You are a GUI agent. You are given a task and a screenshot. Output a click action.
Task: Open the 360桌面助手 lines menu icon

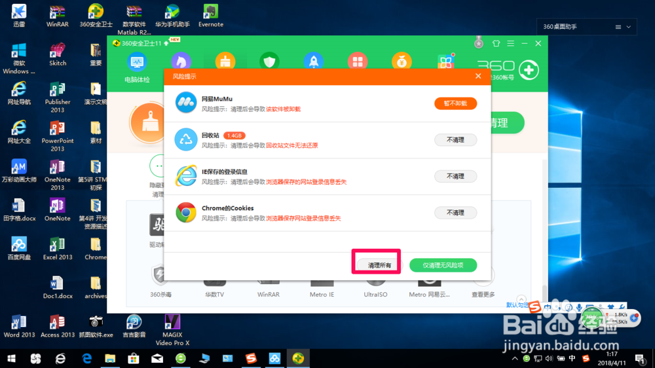click(x=618, y=27)
